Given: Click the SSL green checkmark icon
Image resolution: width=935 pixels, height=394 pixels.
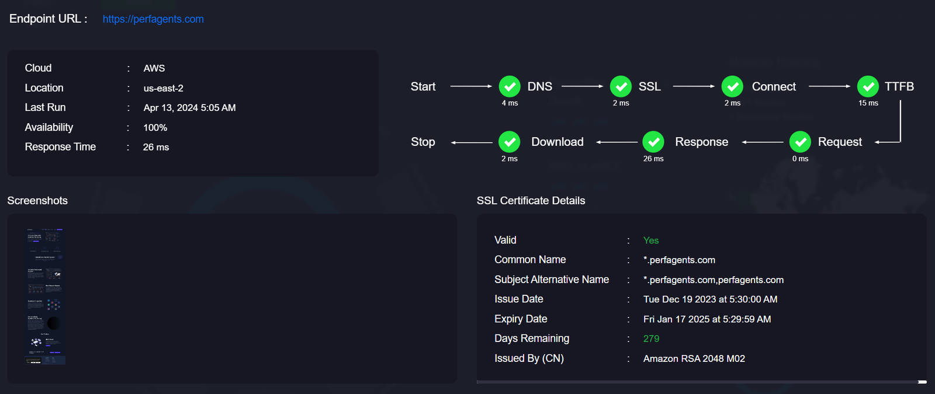Looking at the screenshot, I should [621, 86].
